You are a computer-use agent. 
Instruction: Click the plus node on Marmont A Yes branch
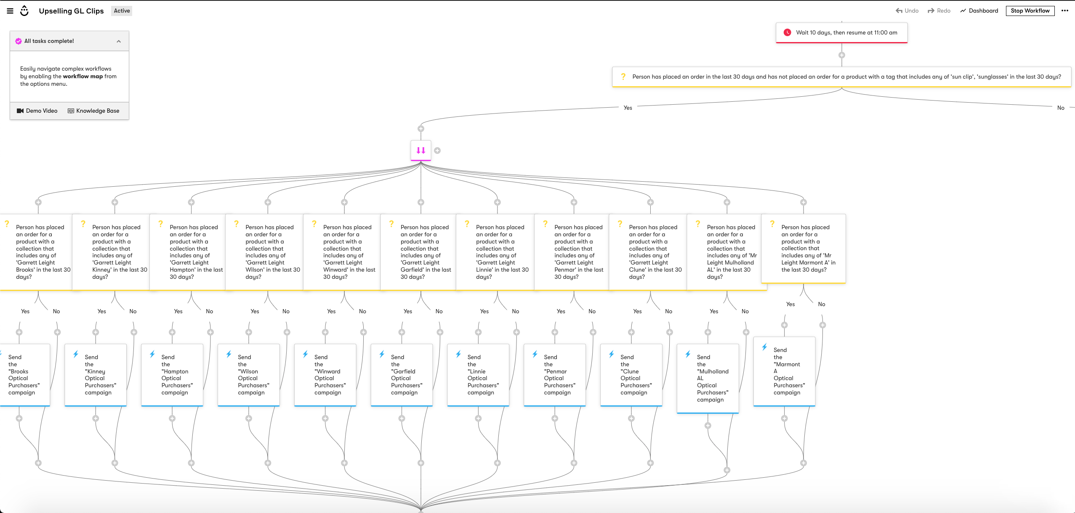tap(785, 325)
